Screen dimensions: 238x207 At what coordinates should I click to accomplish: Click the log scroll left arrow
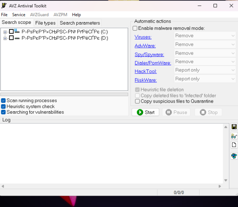3,186
